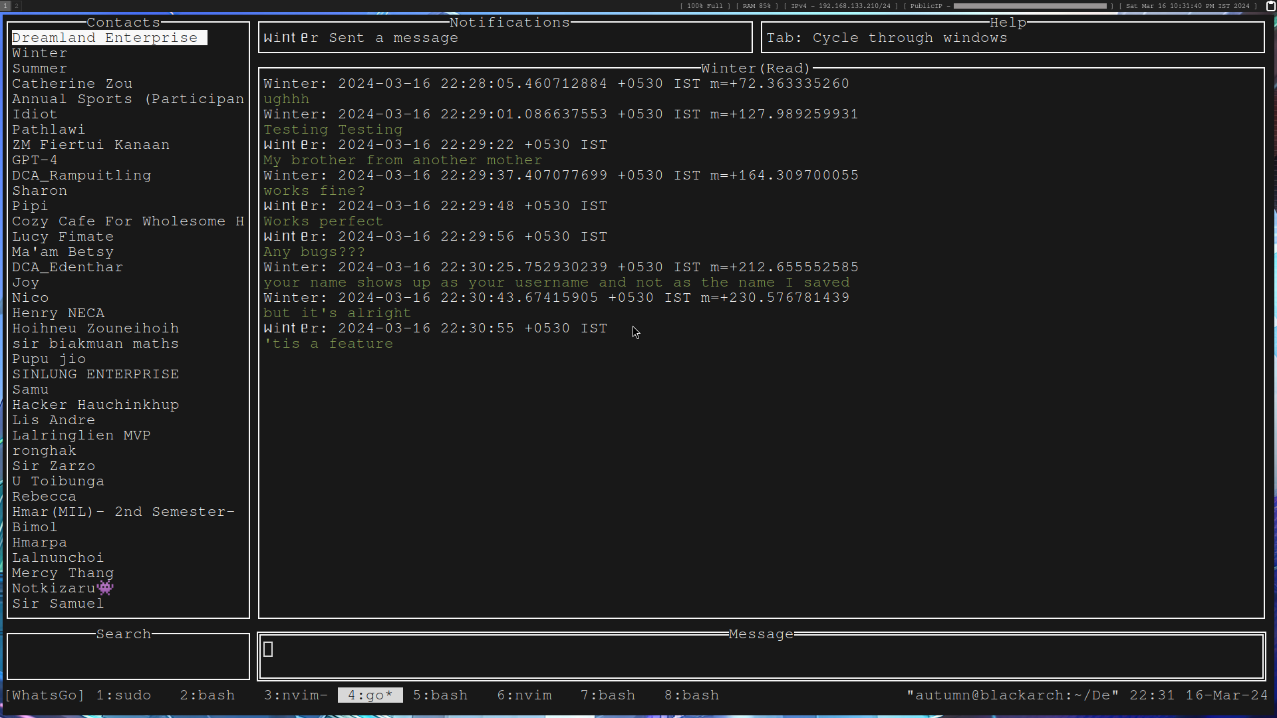Select Hacker Hauchinkhup in contacts
This screenshot has height=718, width=1277.
(x=96, y=405)
